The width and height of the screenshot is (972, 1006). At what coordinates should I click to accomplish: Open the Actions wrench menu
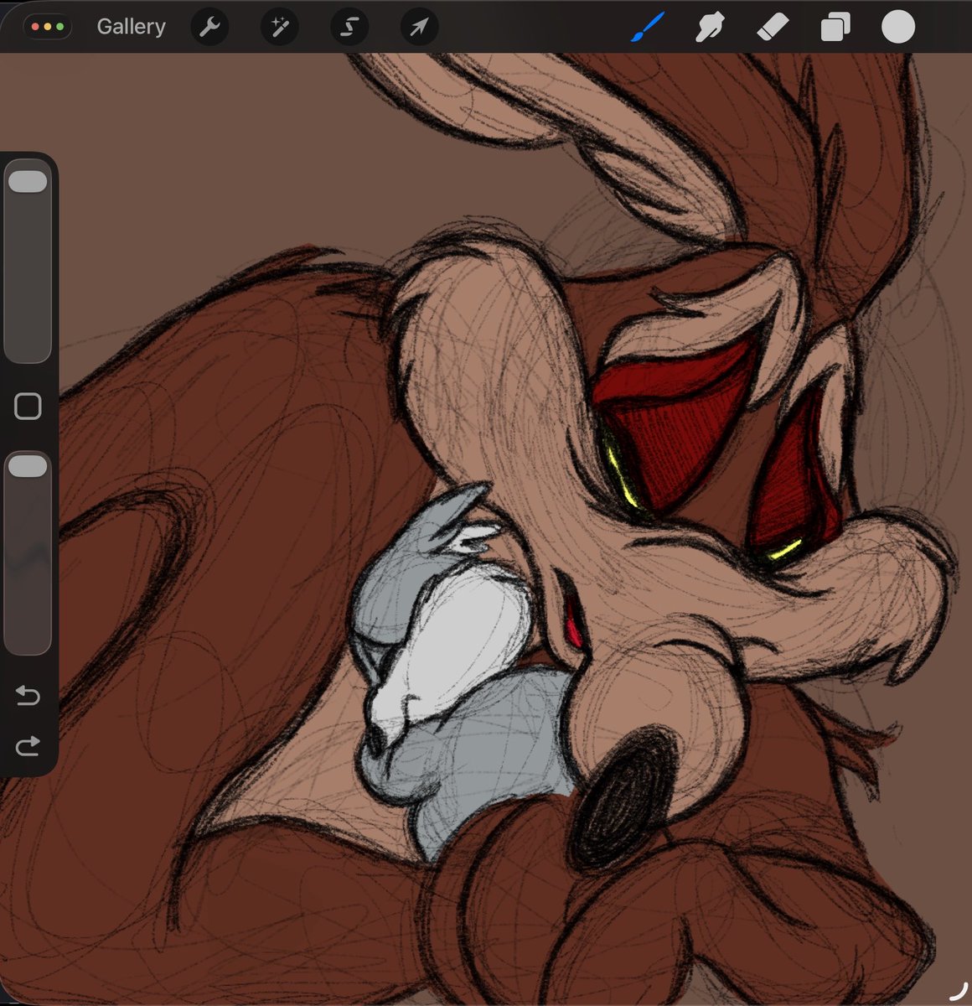click(x=209, y=27)
